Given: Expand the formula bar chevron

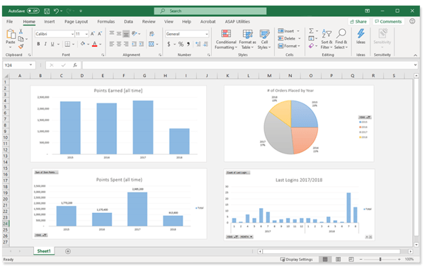Looking at the screenshot, I should pos(415,65).
